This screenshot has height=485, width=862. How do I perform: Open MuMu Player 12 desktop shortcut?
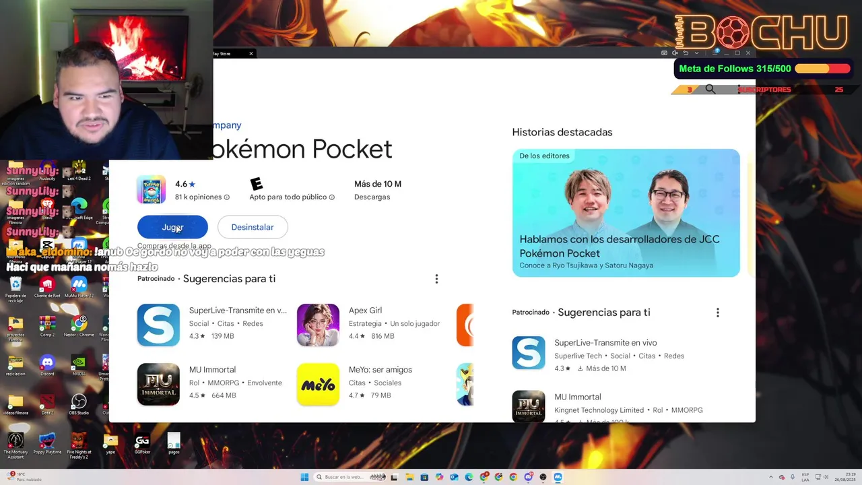pos(79,287)
